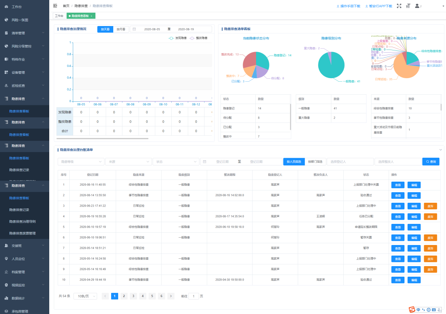The width and height of the screenshot is (446, 314).
Task: Click the 前往 page number input
Action: [x=193, y=296]
